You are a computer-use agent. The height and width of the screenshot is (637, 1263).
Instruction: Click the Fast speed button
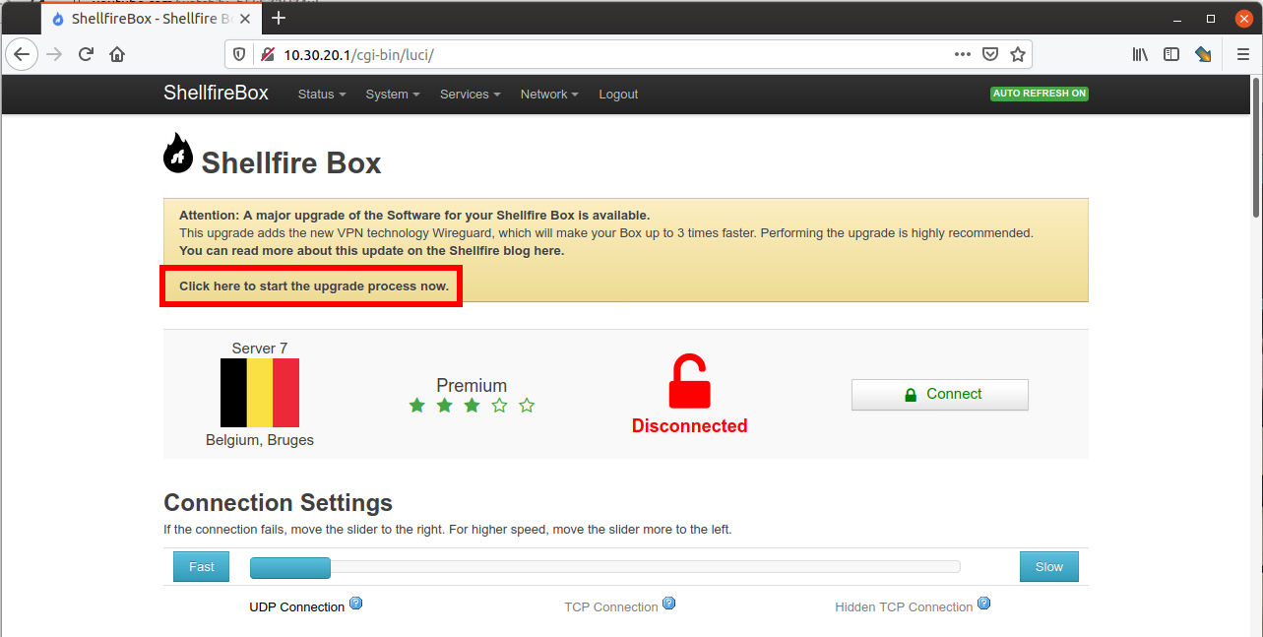point(202,566)
